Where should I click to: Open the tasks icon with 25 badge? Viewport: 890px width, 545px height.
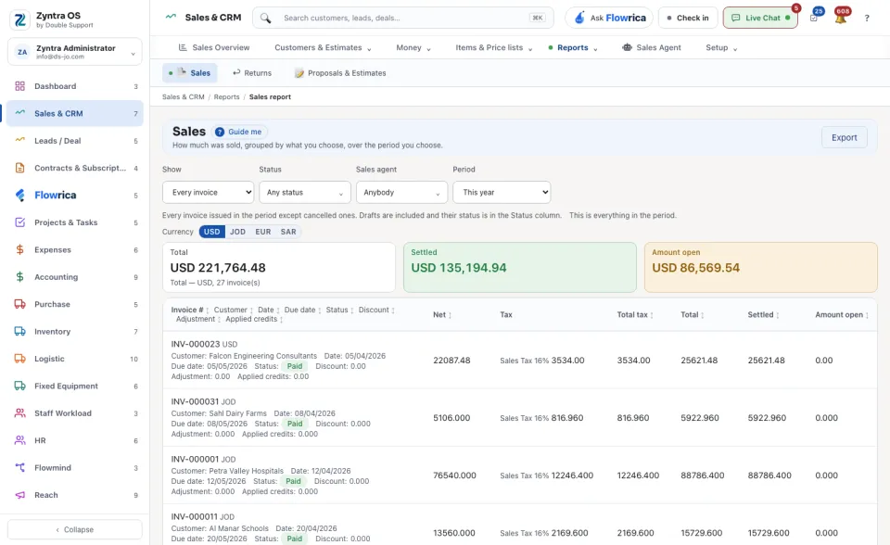click(815, 18)
